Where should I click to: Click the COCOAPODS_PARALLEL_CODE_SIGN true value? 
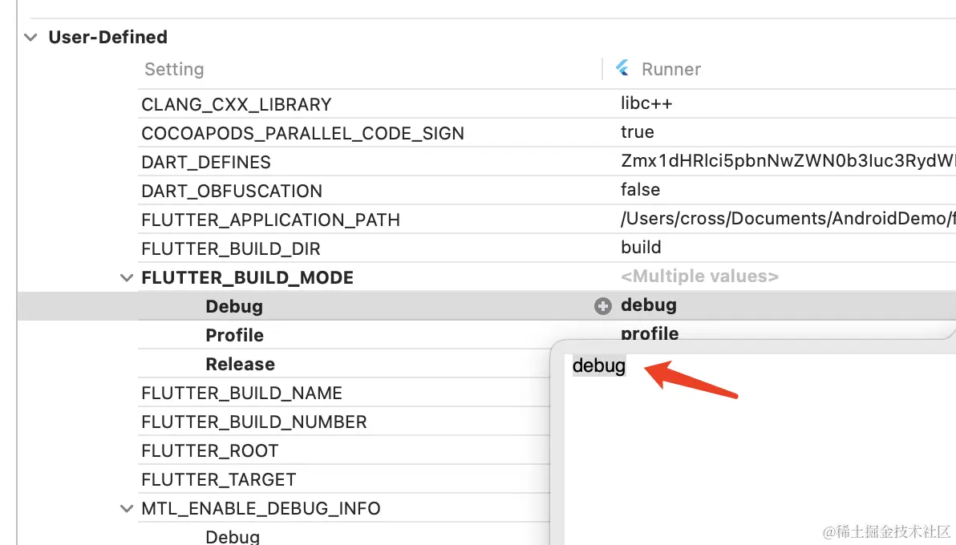coord(637,131)
